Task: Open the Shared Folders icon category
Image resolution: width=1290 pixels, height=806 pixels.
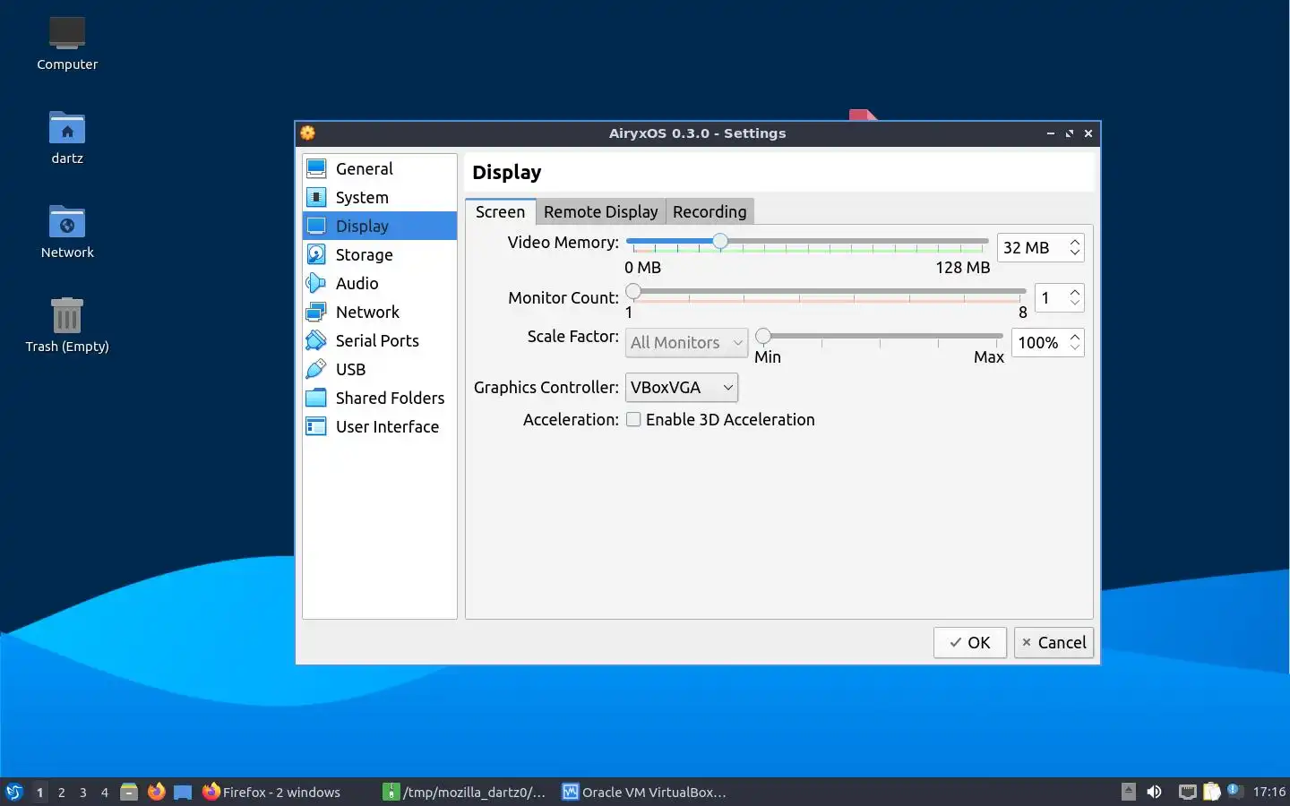Action: [x=316, y=398]
